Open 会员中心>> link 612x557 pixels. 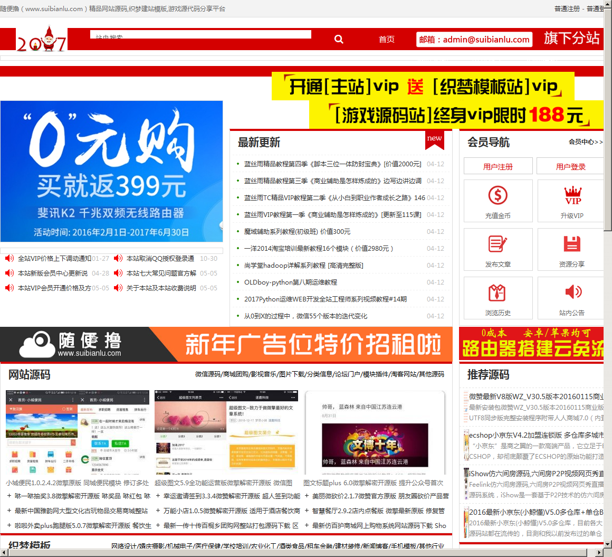tap(586, 142)
